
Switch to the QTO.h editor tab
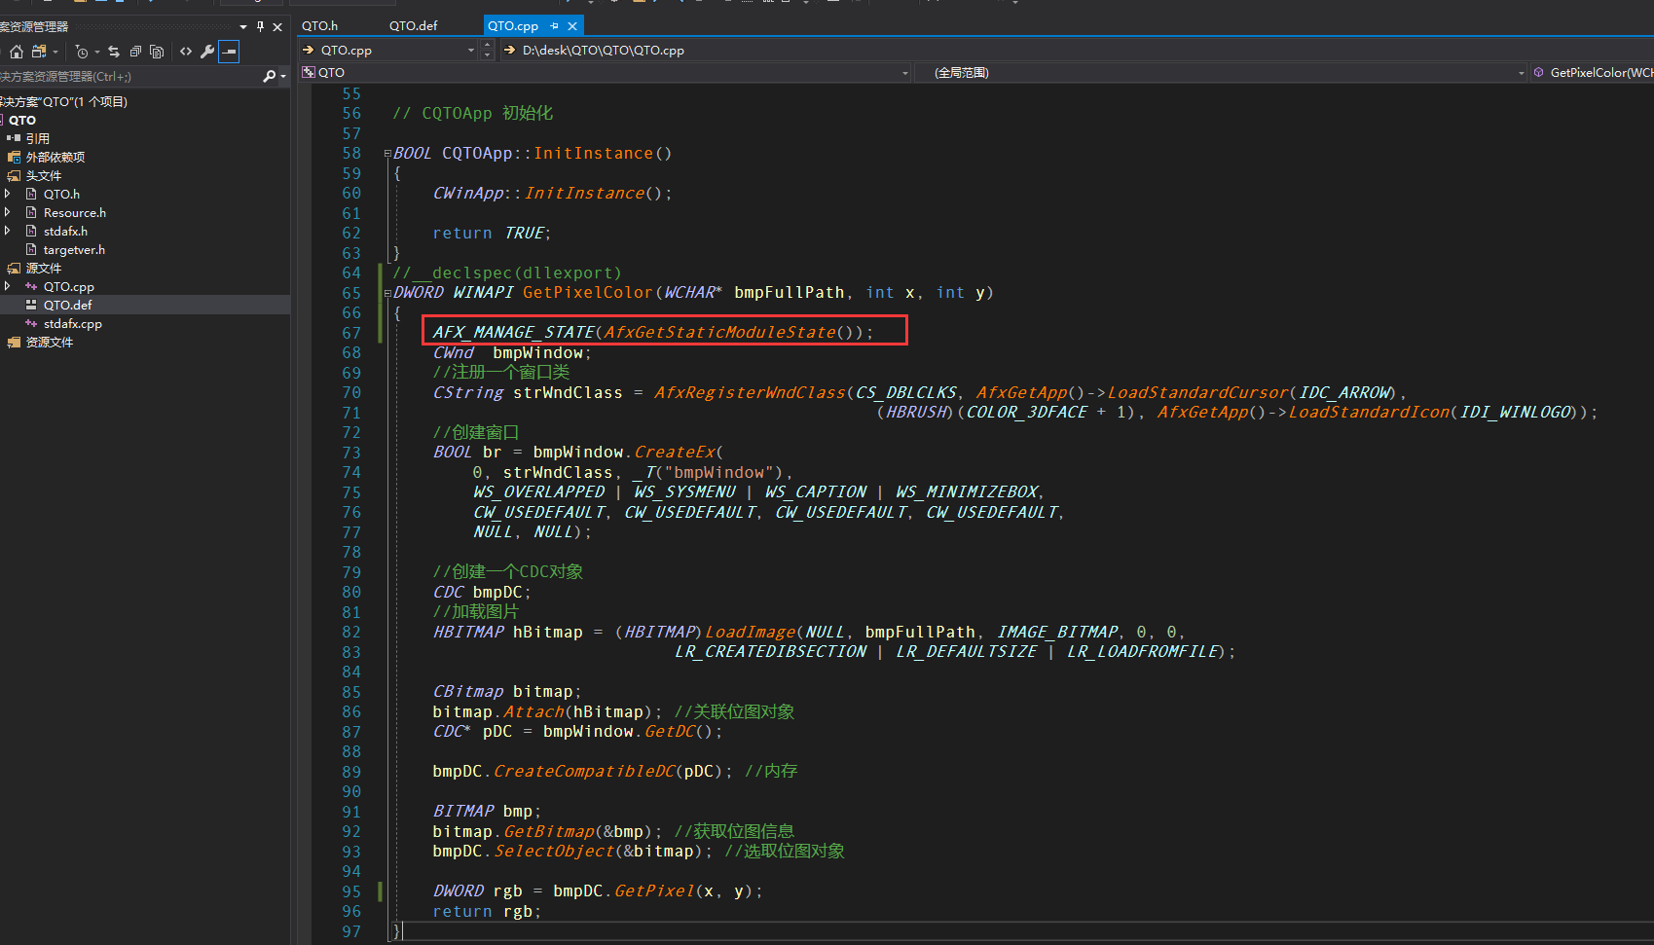pyautogui.click(x=320, y=25)
